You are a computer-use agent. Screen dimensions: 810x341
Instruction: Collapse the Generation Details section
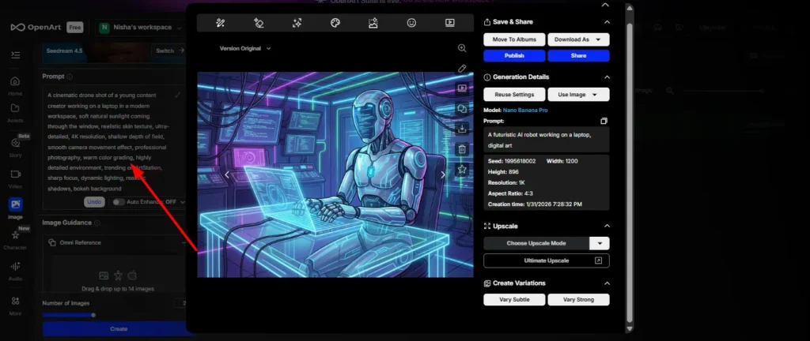[x=607, y=77]
